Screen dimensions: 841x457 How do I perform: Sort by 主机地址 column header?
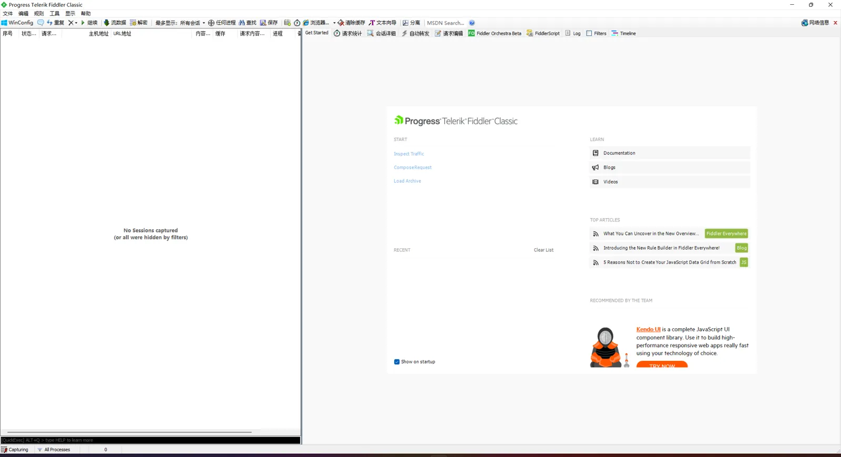[x=98, y=34]
